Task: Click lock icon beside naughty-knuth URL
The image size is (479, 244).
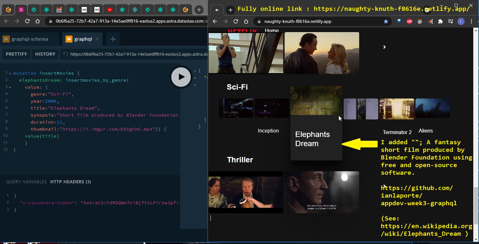Action: [259, 21]
